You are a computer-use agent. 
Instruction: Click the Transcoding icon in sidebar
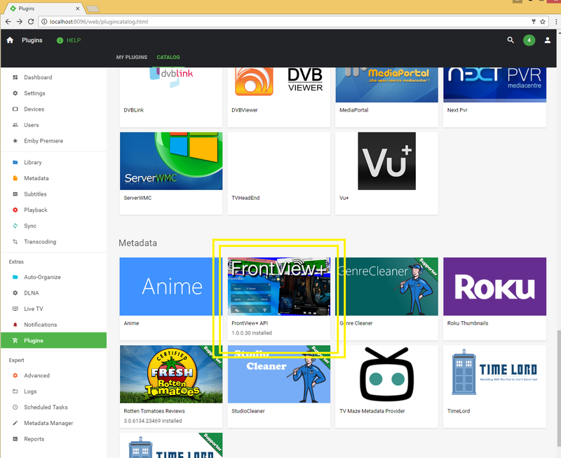(15, 241)
